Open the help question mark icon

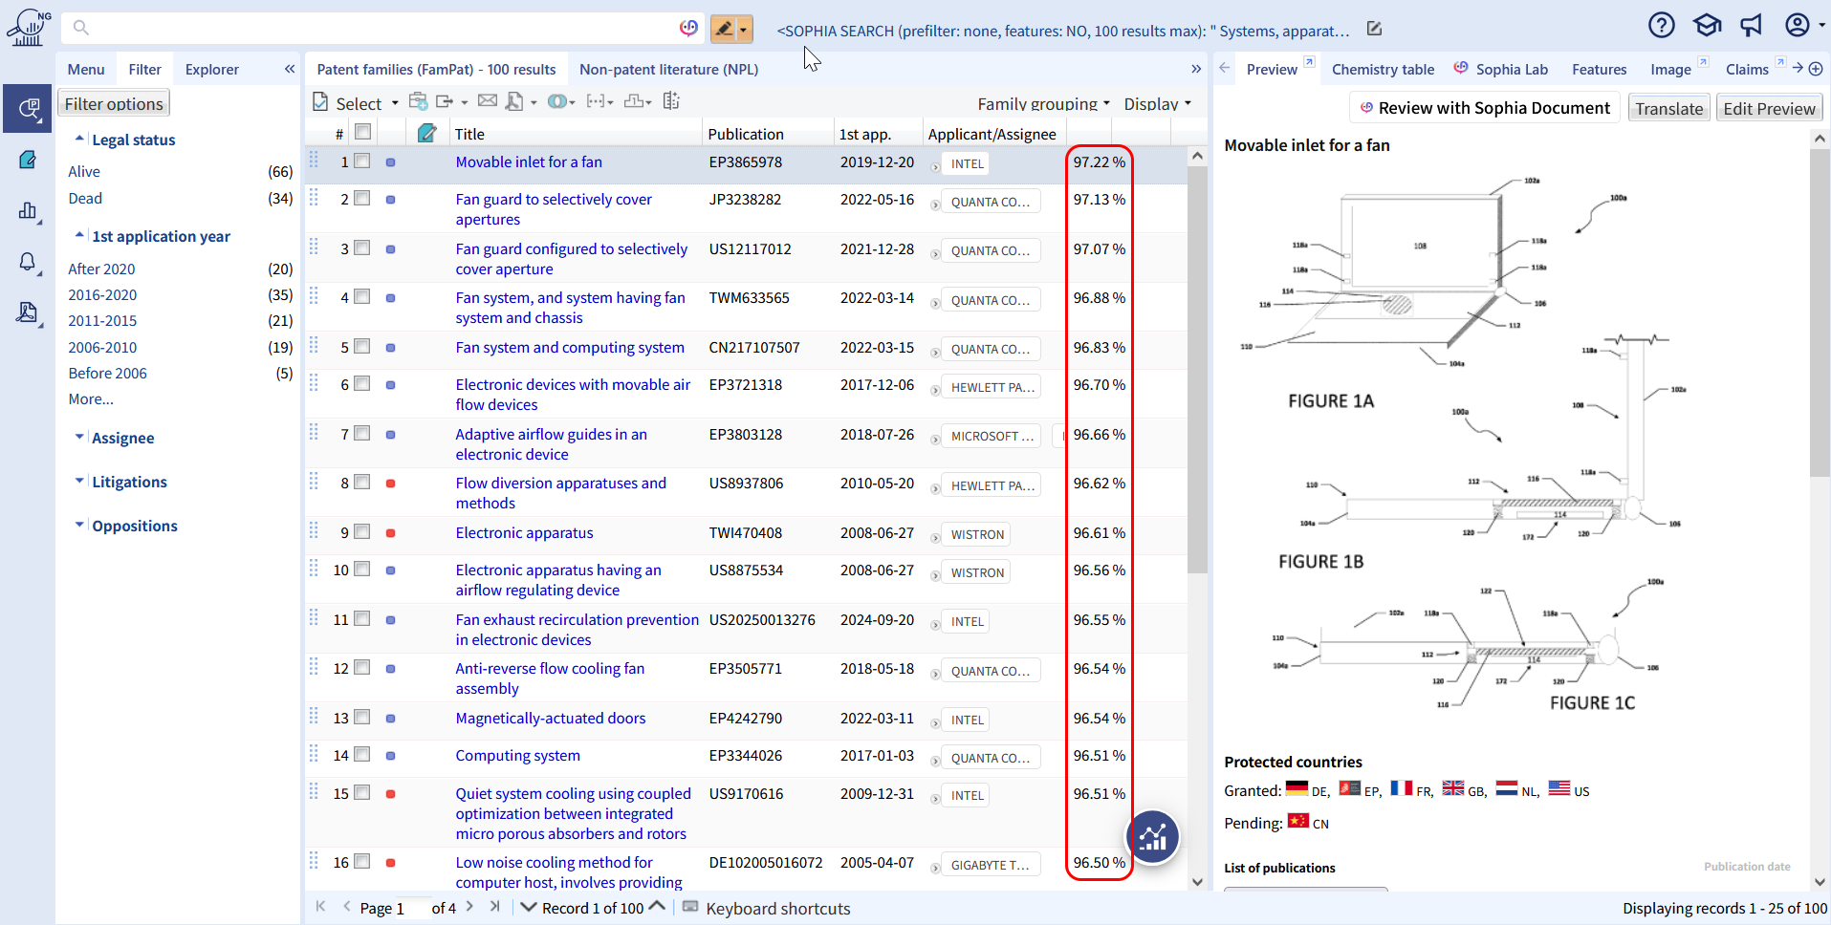click(x=1662, y=25)
